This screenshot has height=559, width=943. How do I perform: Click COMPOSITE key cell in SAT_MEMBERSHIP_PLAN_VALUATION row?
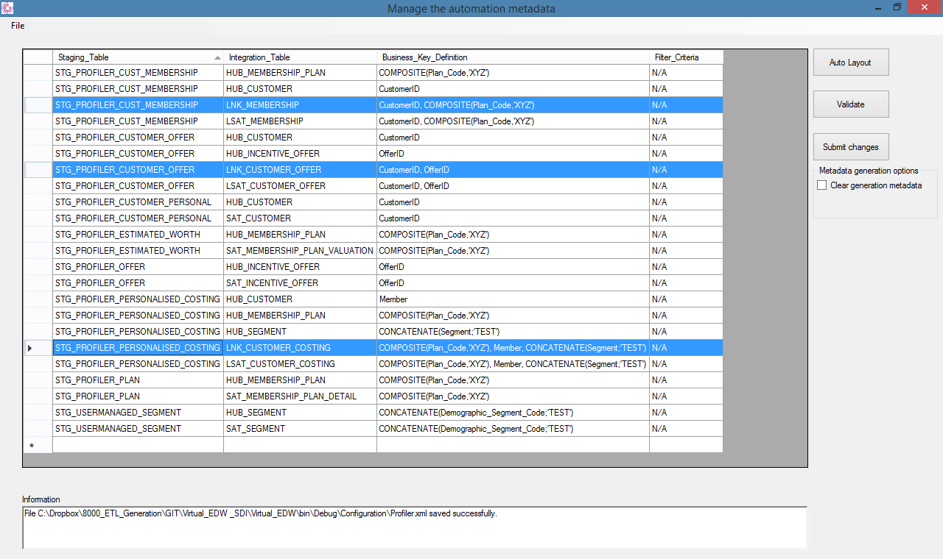(x=513, y=251)
